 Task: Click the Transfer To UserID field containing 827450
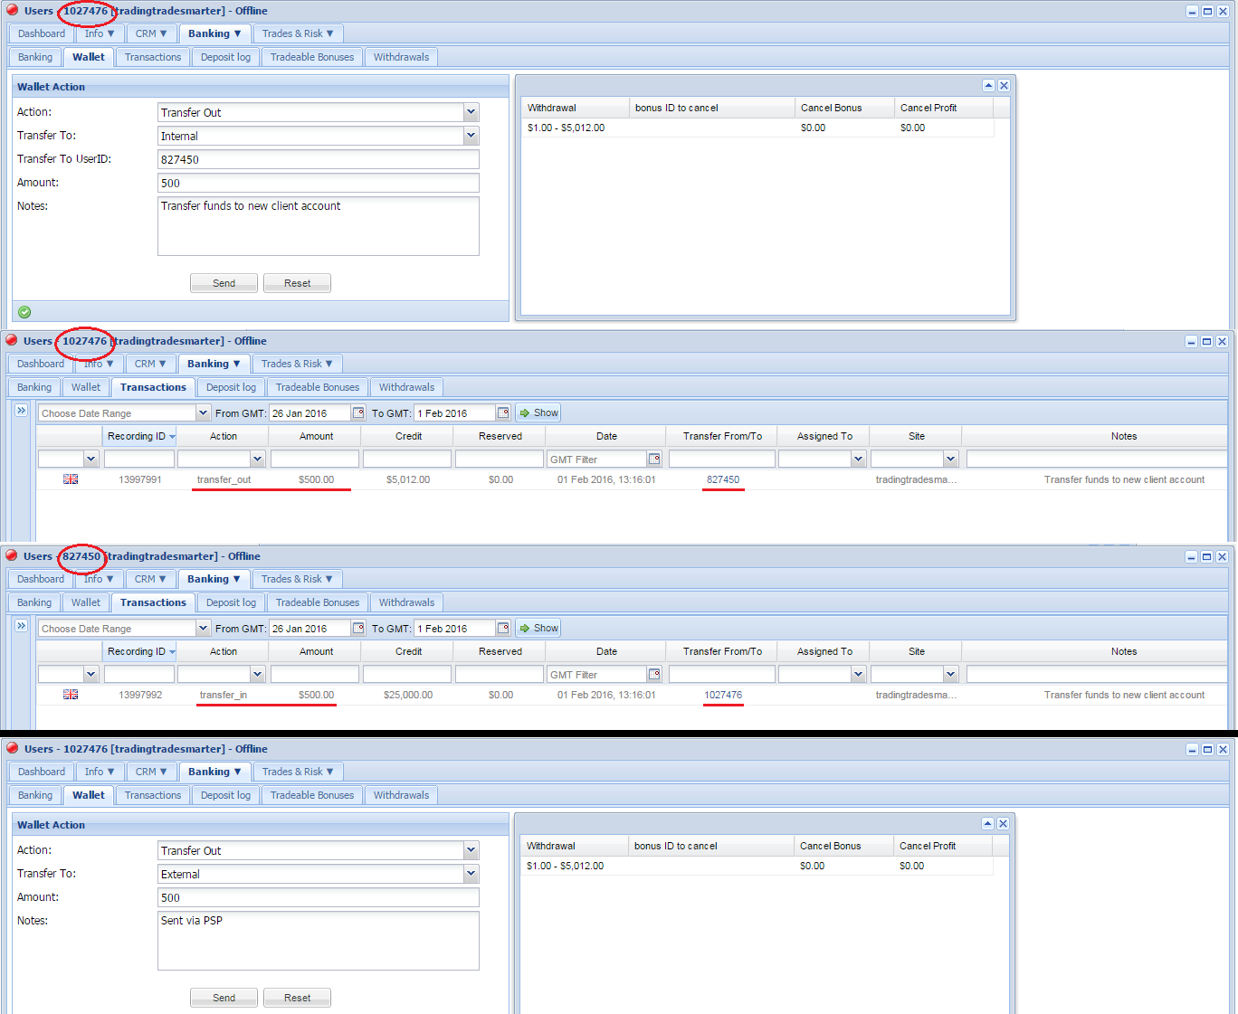click(x=318, y=159)
